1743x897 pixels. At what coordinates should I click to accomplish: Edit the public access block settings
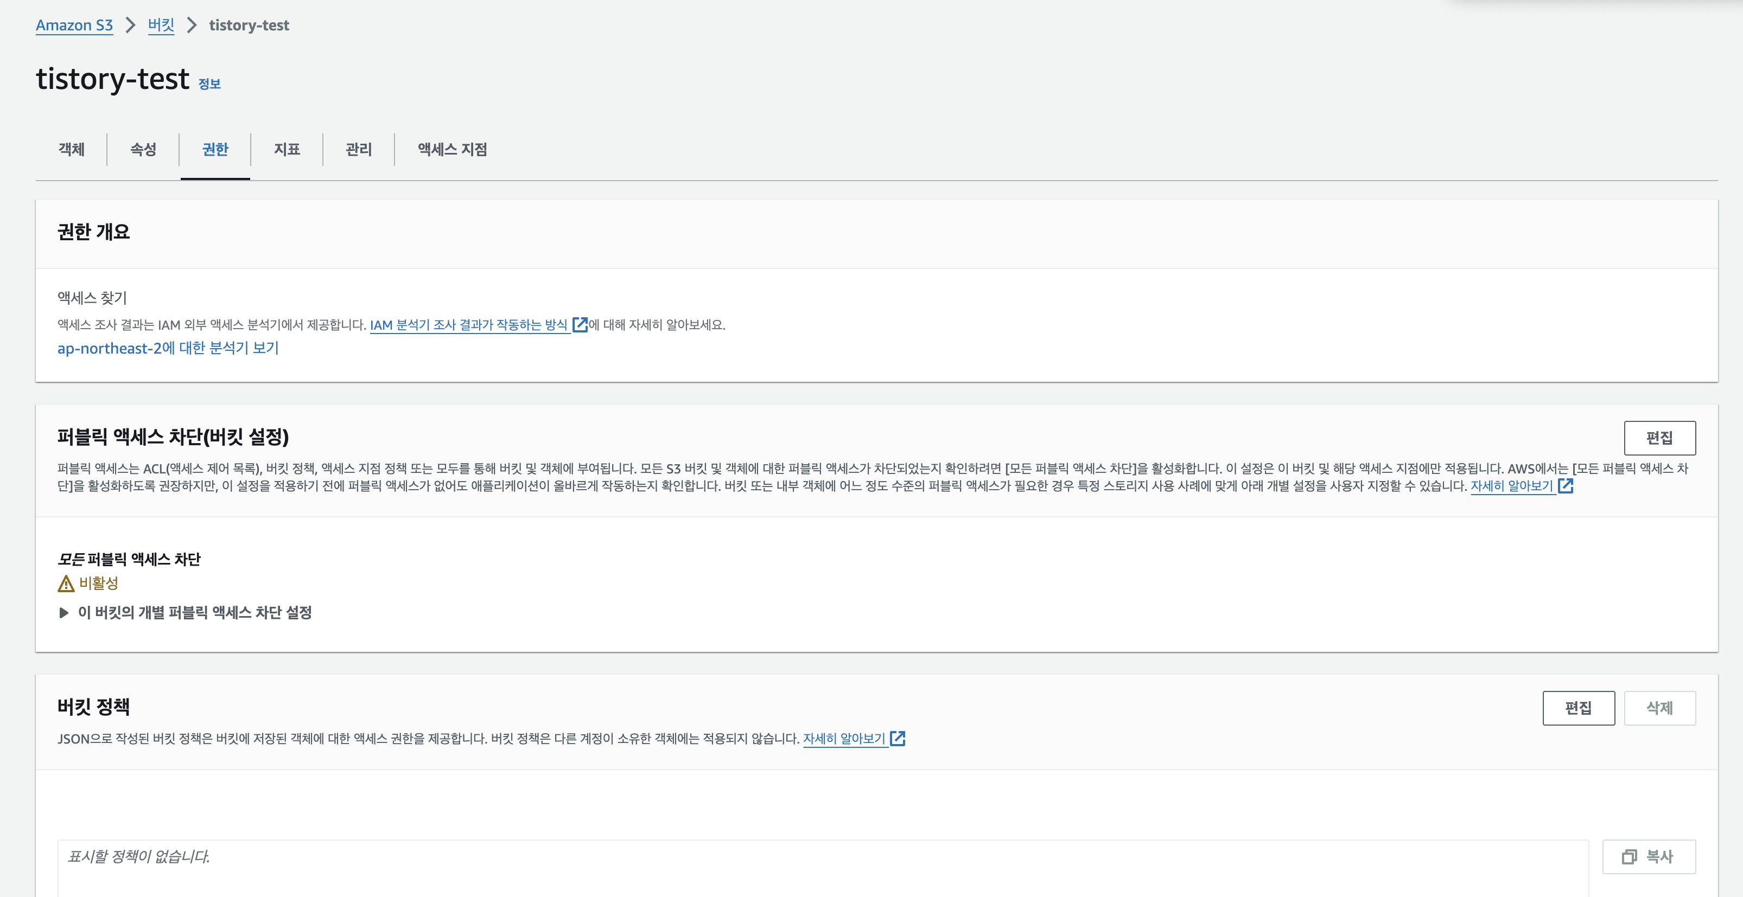point(1659,438)
